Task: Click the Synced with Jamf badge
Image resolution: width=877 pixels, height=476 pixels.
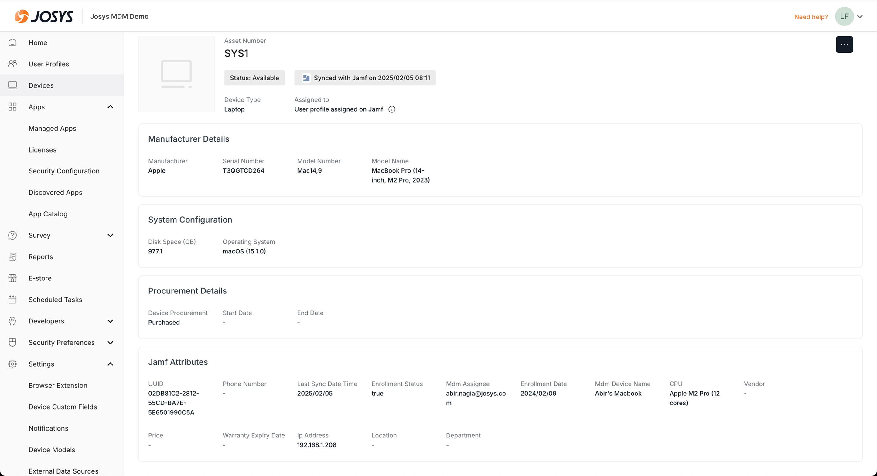Action: (x=365, y=78)
